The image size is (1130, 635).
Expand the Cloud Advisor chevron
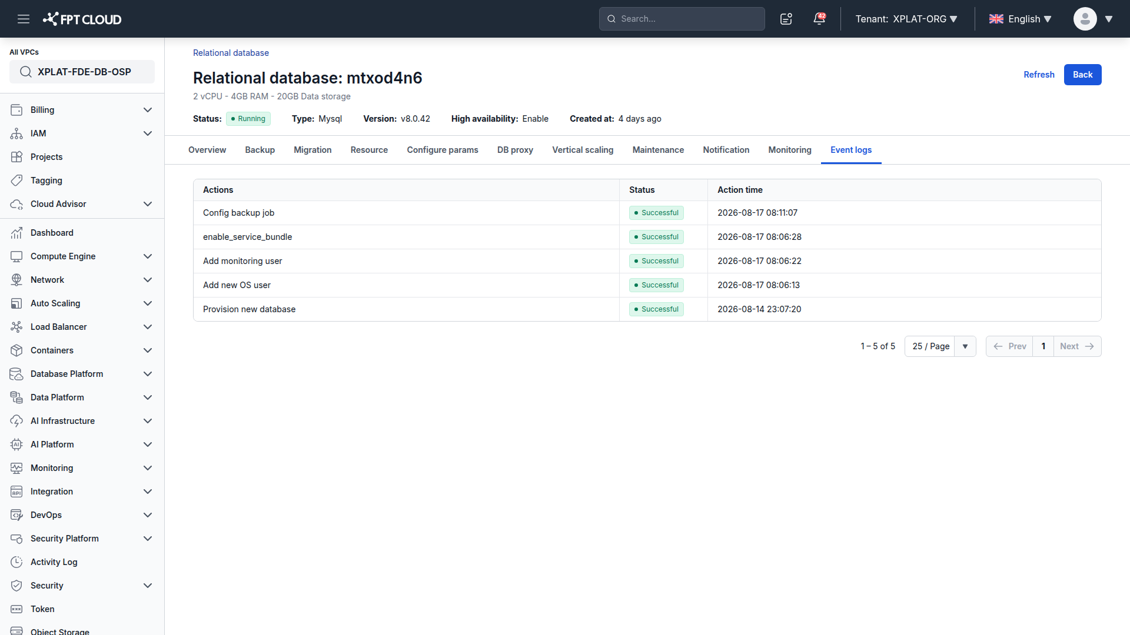tap(148, 204)
